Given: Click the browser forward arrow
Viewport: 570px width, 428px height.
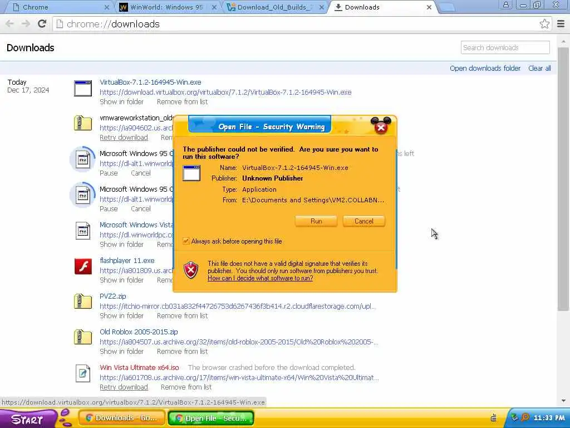Looking at the screenshot, I should [26, 24].
